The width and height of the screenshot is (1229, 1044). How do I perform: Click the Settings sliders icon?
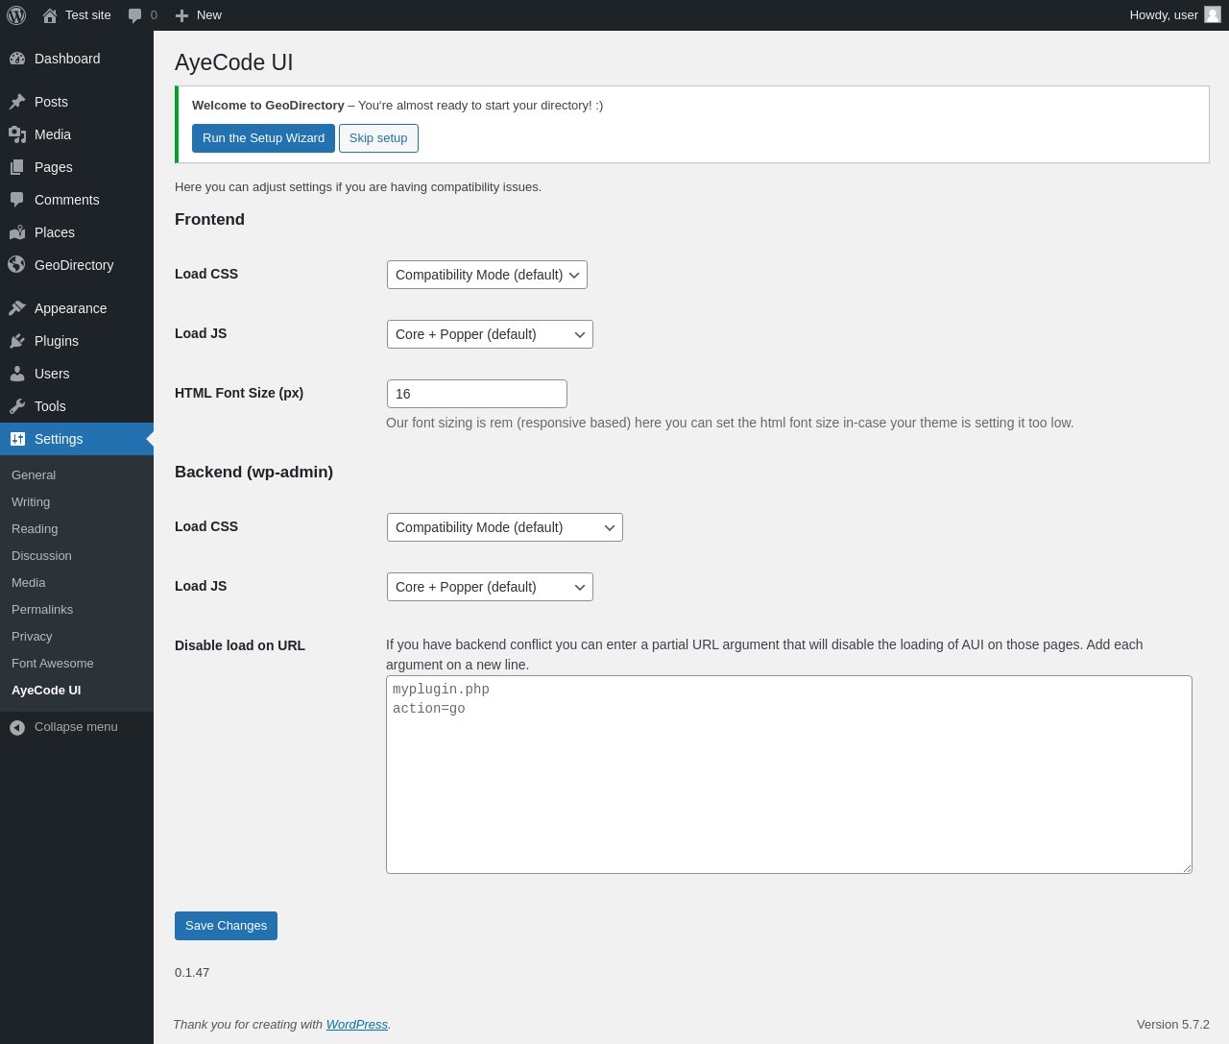pyautogui.click(x=17, y=439)
